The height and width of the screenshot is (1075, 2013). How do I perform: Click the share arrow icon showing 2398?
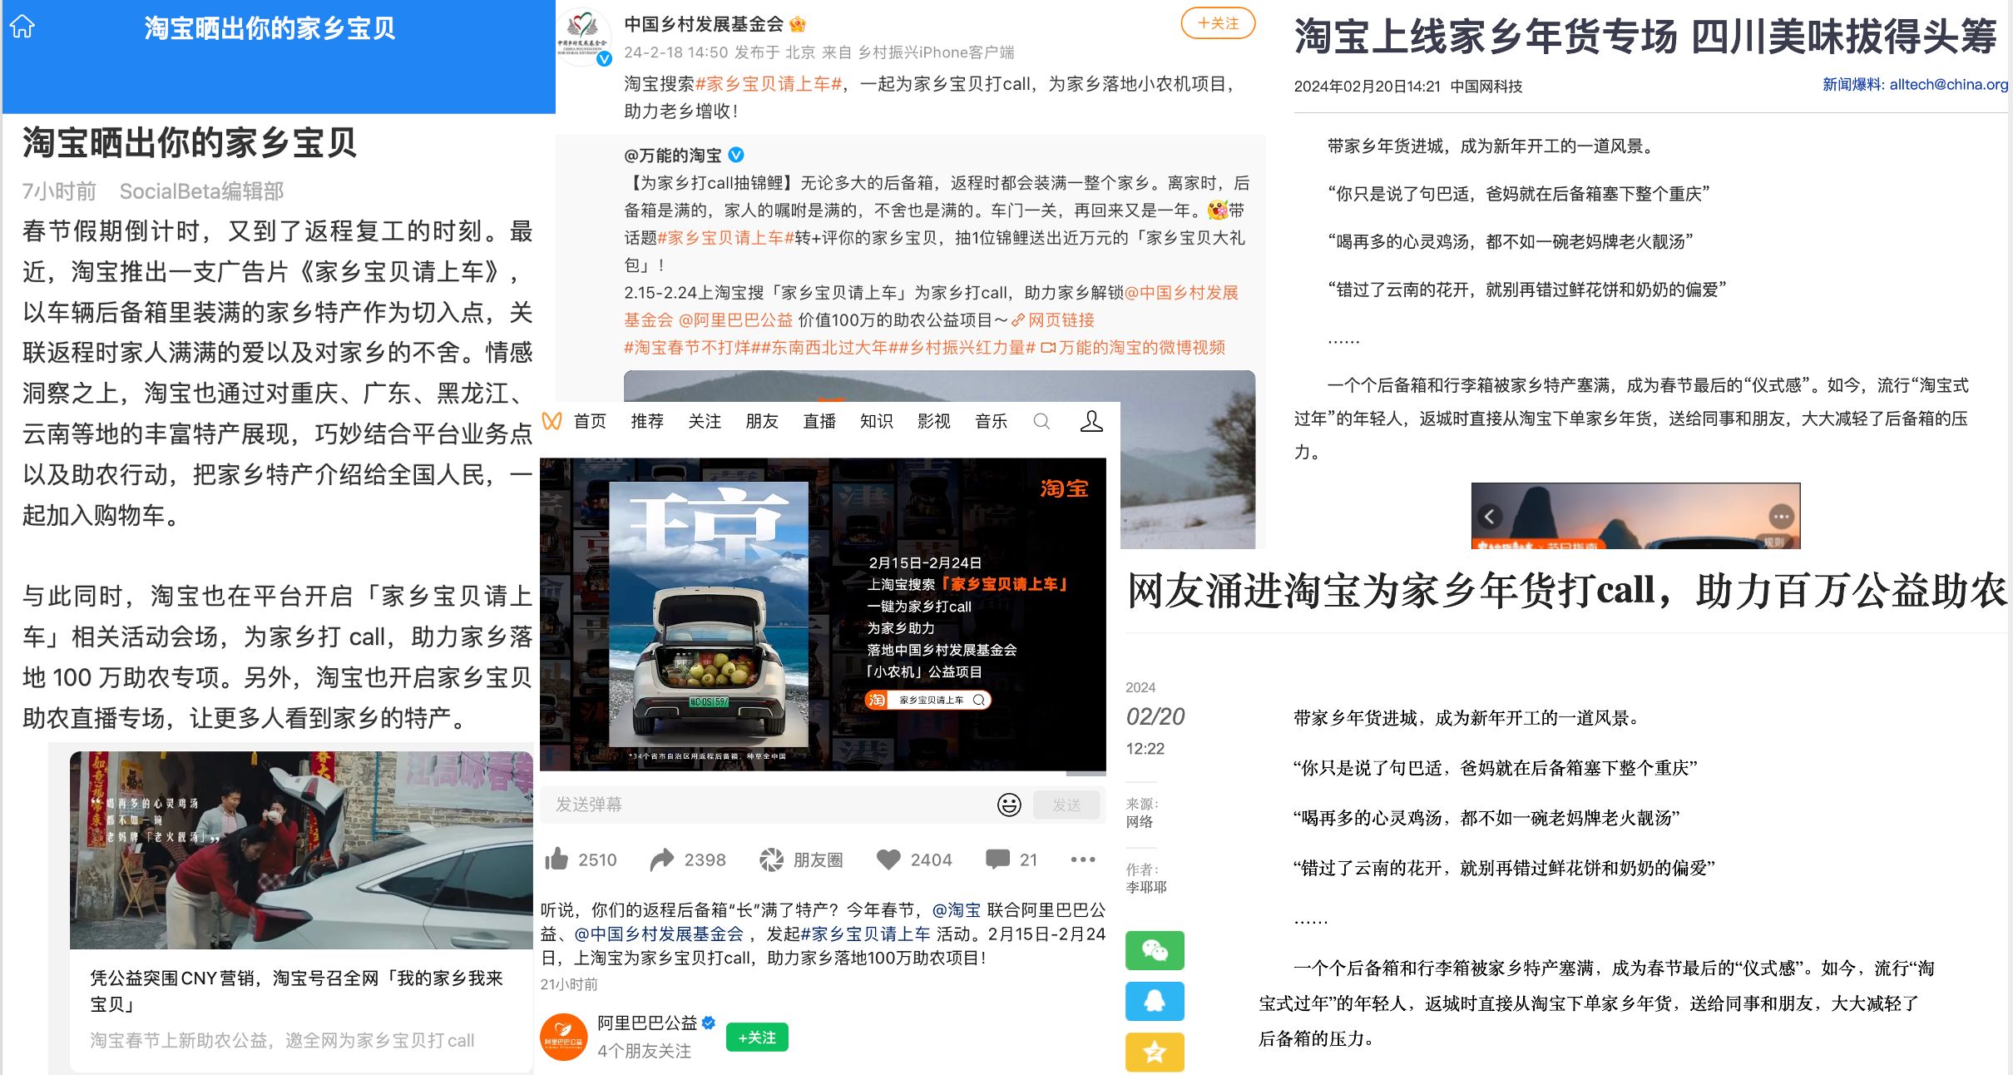662,860
